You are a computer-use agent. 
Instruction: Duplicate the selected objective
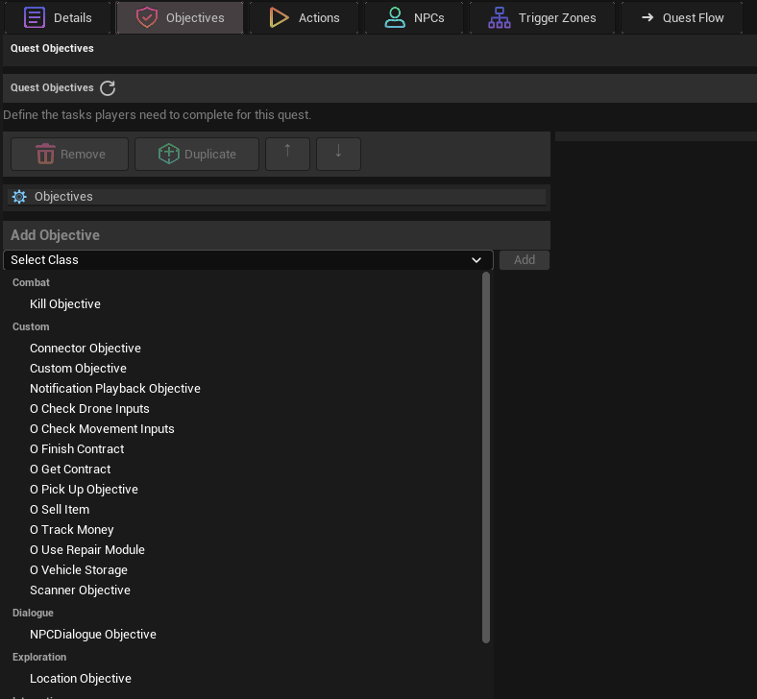click(x=197, y=155)
